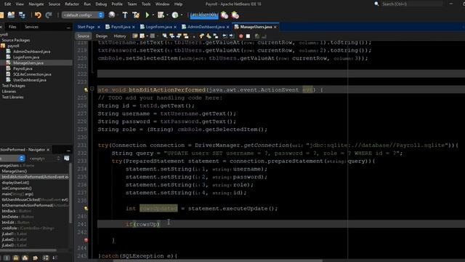Screen dimensions: 465x262
Task: Switch to the Design view
Action: (102, 36)
